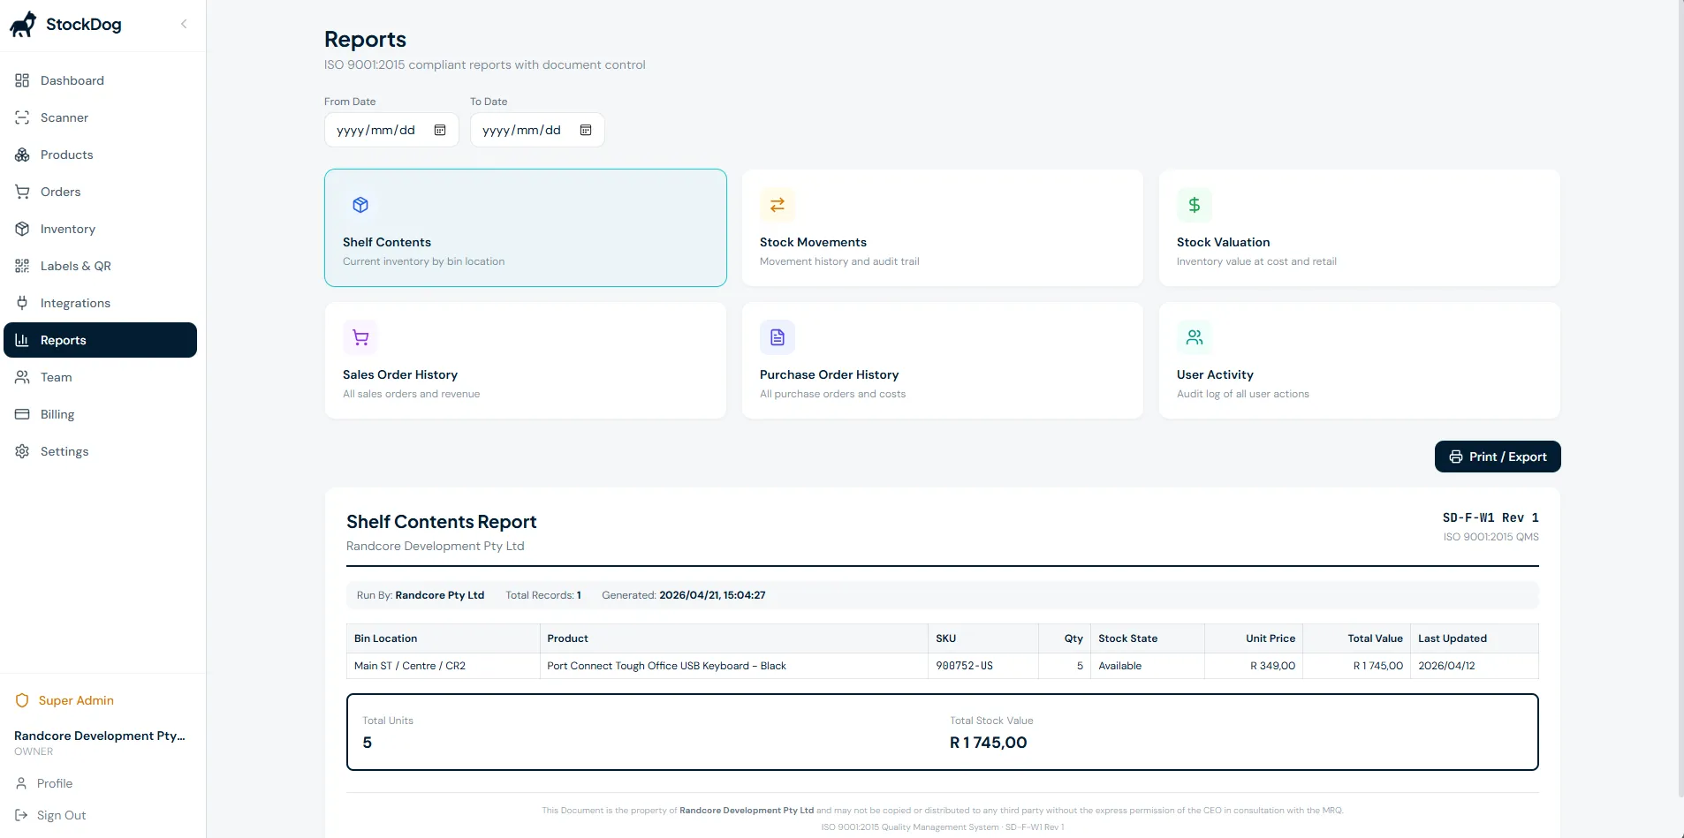1684x838 pixels.
Task: Click the StockDog dog logo
Action: [x=23, y=25]
